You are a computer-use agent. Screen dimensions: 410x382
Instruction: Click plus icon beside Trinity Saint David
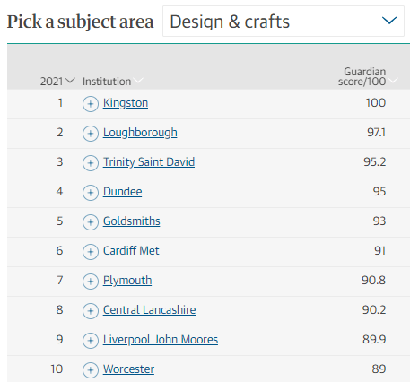pyautogui.click(x=91, y=163)
